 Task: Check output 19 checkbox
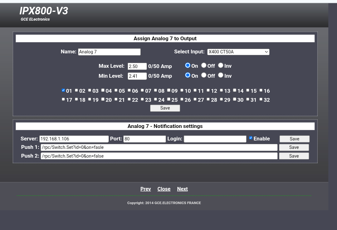click(x=90, y=99)
